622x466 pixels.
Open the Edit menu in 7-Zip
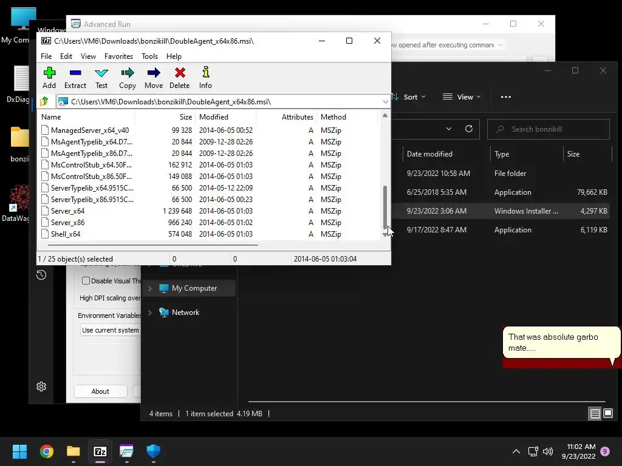coord(66,56)
